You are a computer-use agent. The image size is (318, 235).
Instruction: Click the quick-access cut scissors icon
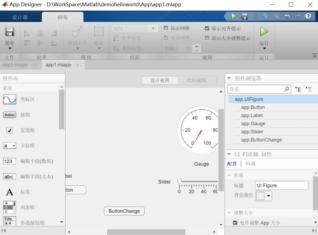tap(255, 16)
